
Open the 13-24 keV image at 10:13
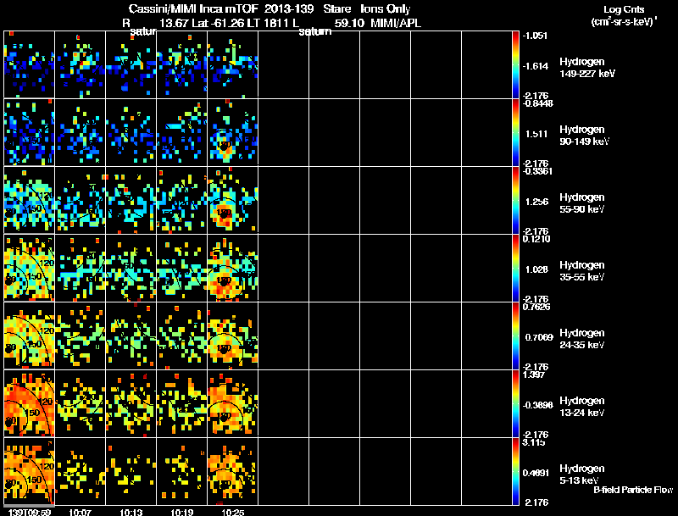click(131, 403)
